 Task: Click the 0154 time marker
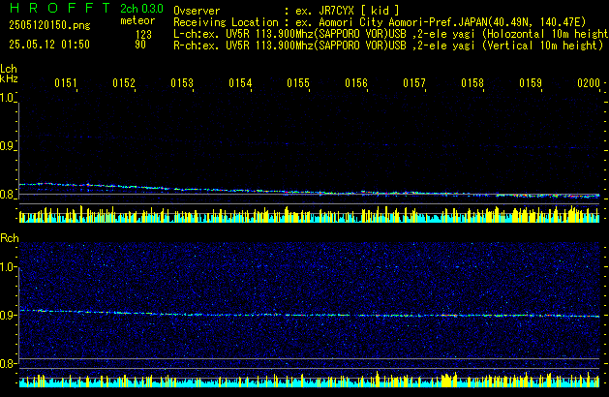[240, 83]
